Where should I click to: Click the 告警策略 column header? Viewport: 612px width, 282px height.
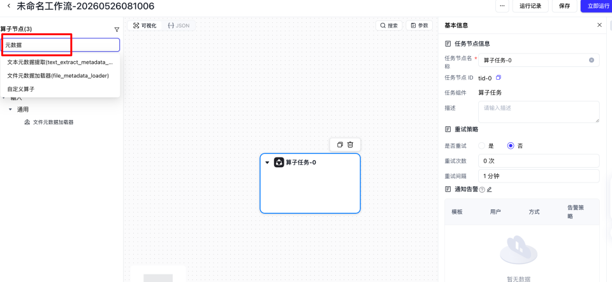click(x=576, y=212)
